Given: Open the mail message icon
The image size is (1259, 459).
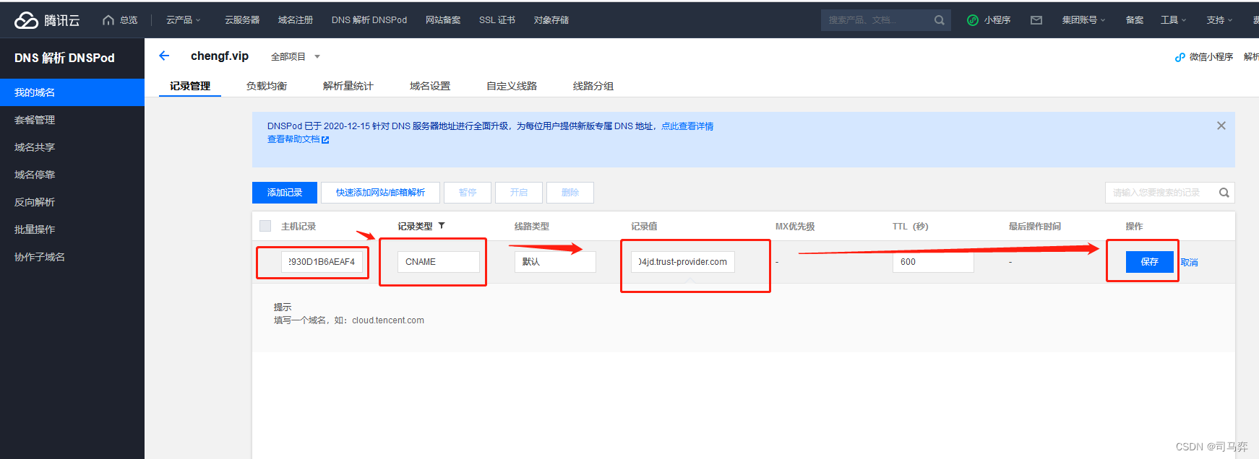Looking at the screenshot, I should point(1036,20).
